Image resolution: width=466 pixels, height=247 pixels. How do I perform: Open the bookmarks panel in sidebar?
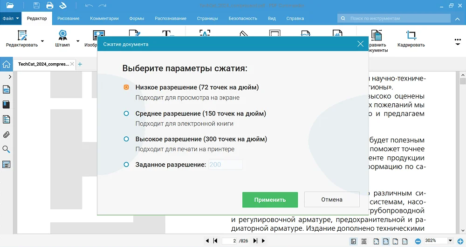(x=7, y=105)
